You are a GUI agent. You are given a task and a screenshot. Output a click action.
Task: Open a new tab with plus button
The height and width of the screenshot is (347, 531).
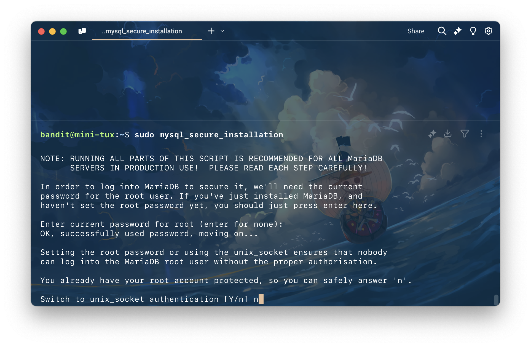point(211,31)
